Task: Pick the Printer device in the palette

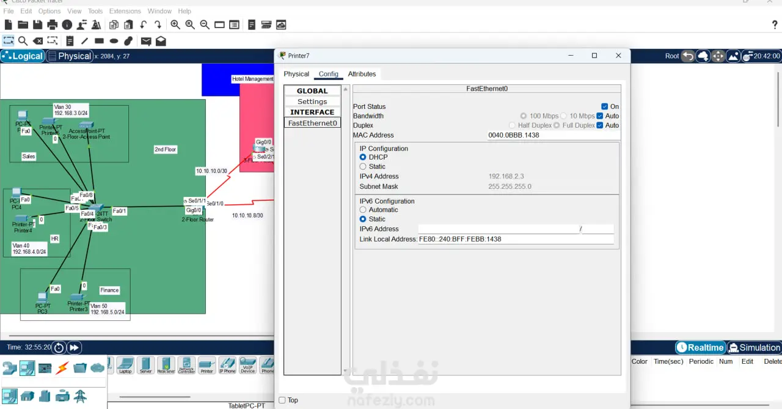Action: point(207,366)
